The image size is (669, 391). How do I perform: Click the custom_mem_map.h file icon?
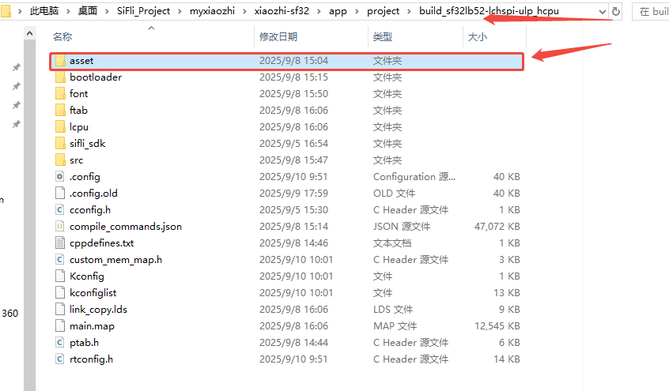coord(60,260)
